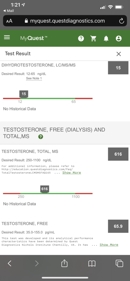This screenshot has height=281, width=130.
Task: Close the Test Result panel
Action: pos(119,54)
